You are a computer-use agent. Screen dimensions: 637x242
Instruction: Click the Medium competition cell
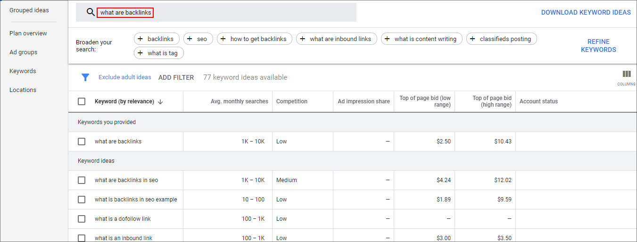pyautogui.click(x=287, y=180)
